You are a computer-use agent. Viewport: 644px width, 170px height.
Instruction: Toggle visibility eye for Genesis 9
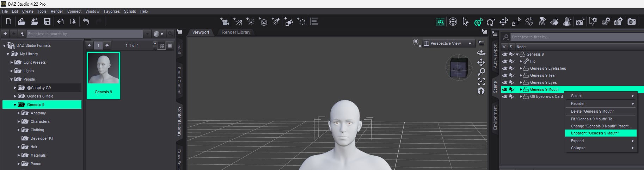(x=504, y=54)
